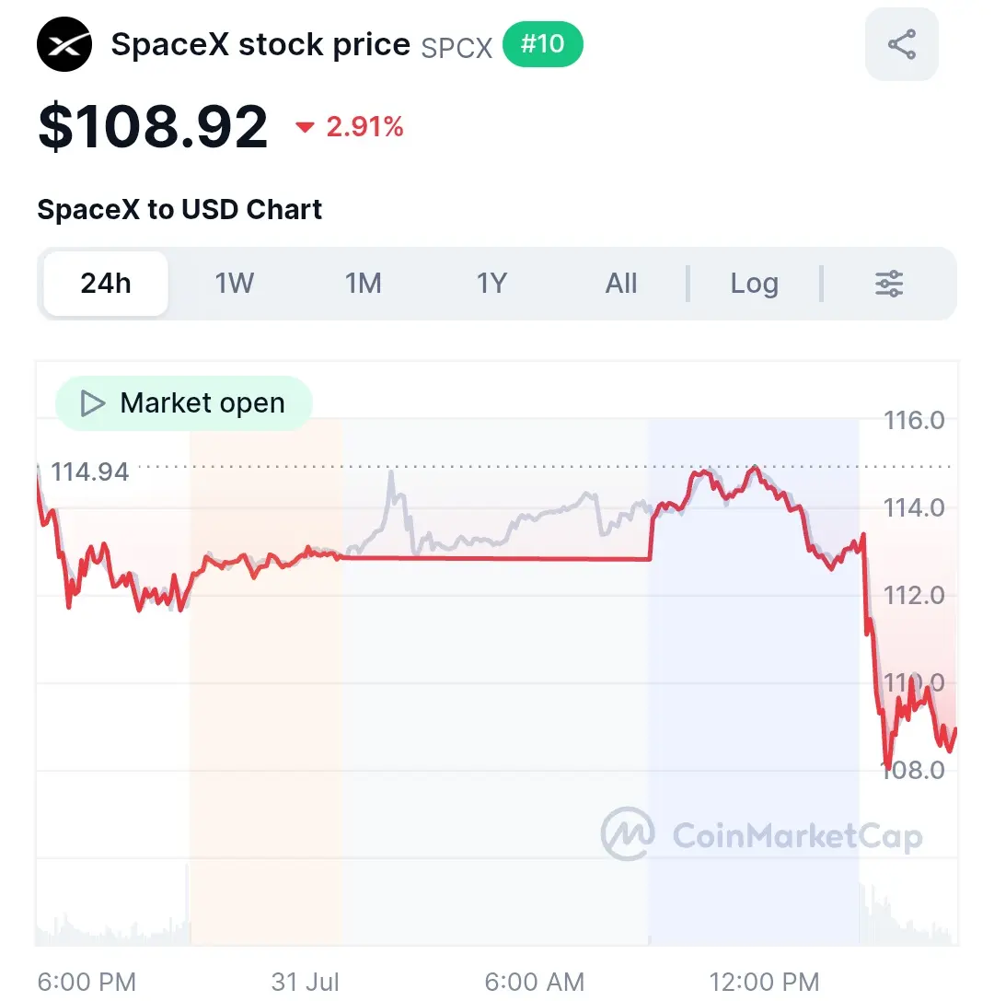This screenshot has height=1001, width=994.
Task: Click the Market open play icon
Action: [93, 403]
